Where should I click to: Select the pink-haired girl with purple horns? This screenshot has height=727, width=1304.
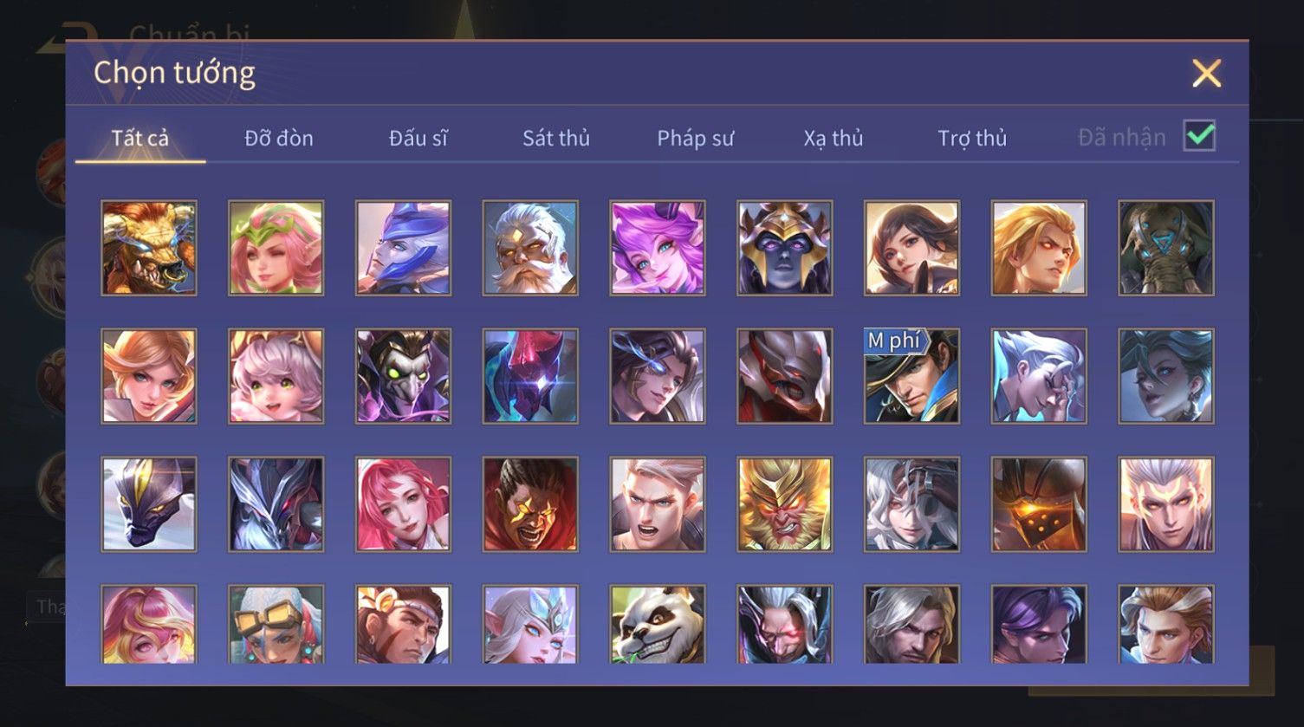tap(658, 248)
